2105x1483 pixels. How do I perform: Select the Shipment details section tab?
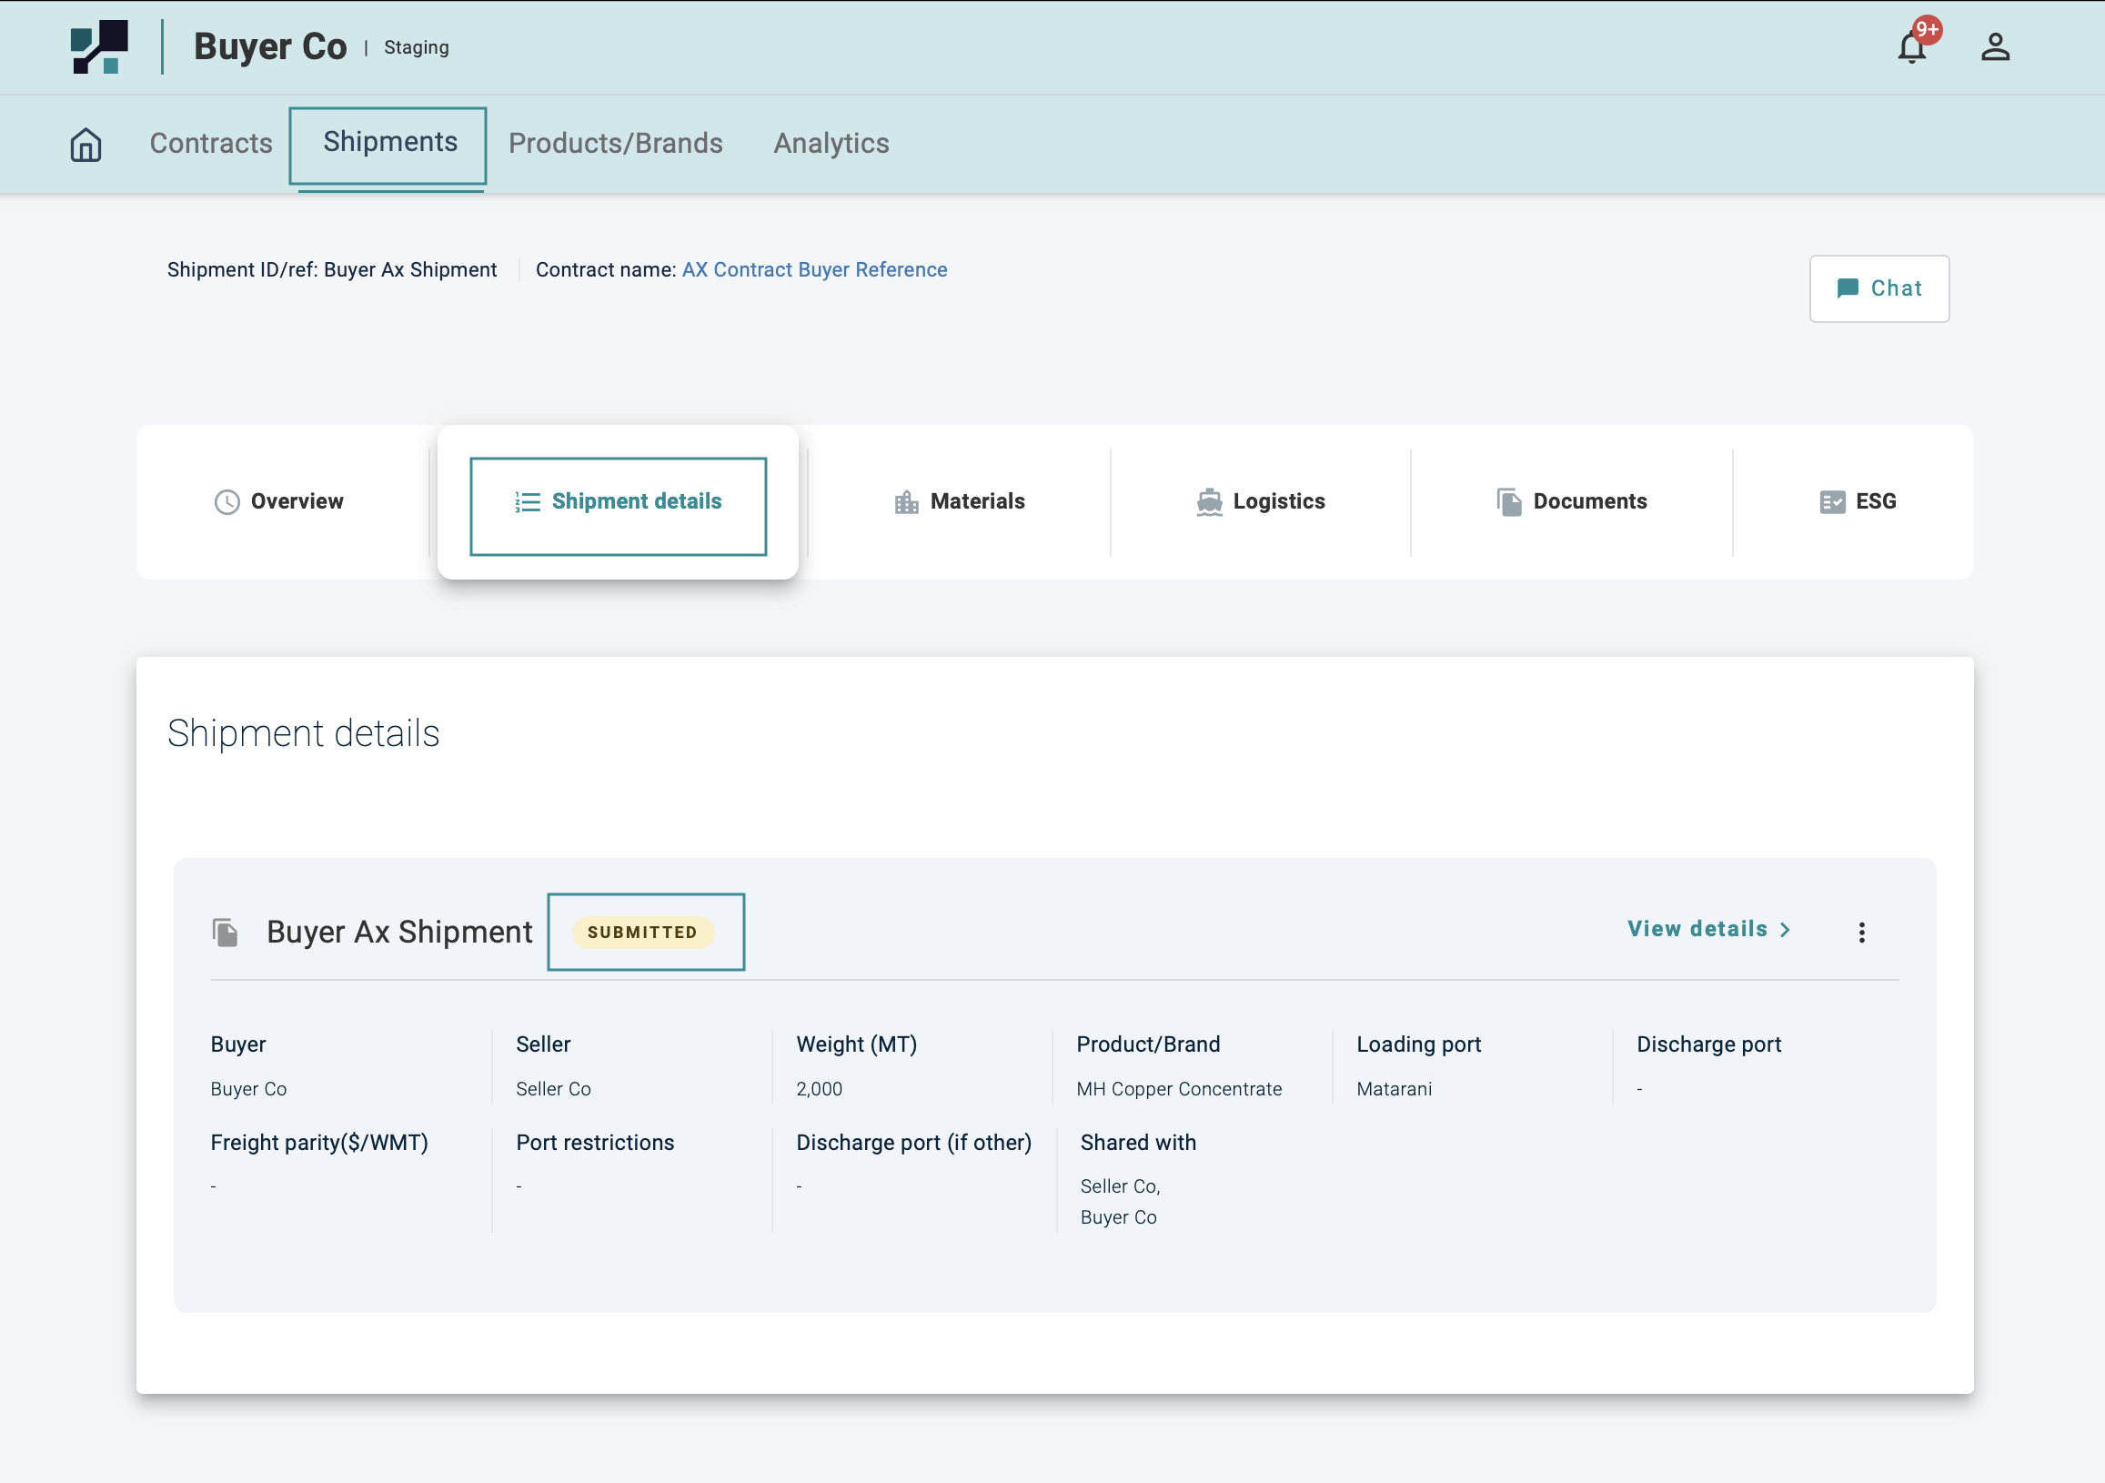point(618,501)
